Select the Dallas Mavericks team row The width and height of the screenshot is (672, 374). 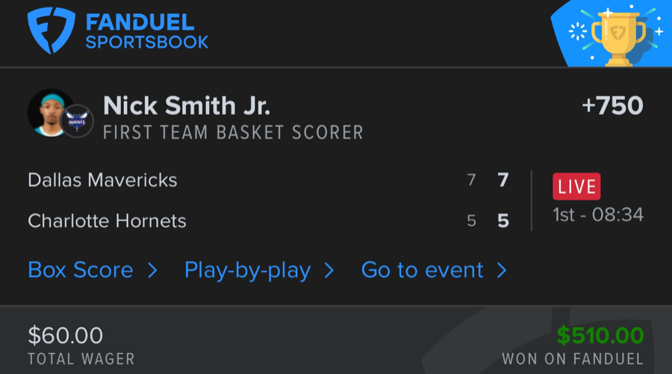(x=102, y=180)
